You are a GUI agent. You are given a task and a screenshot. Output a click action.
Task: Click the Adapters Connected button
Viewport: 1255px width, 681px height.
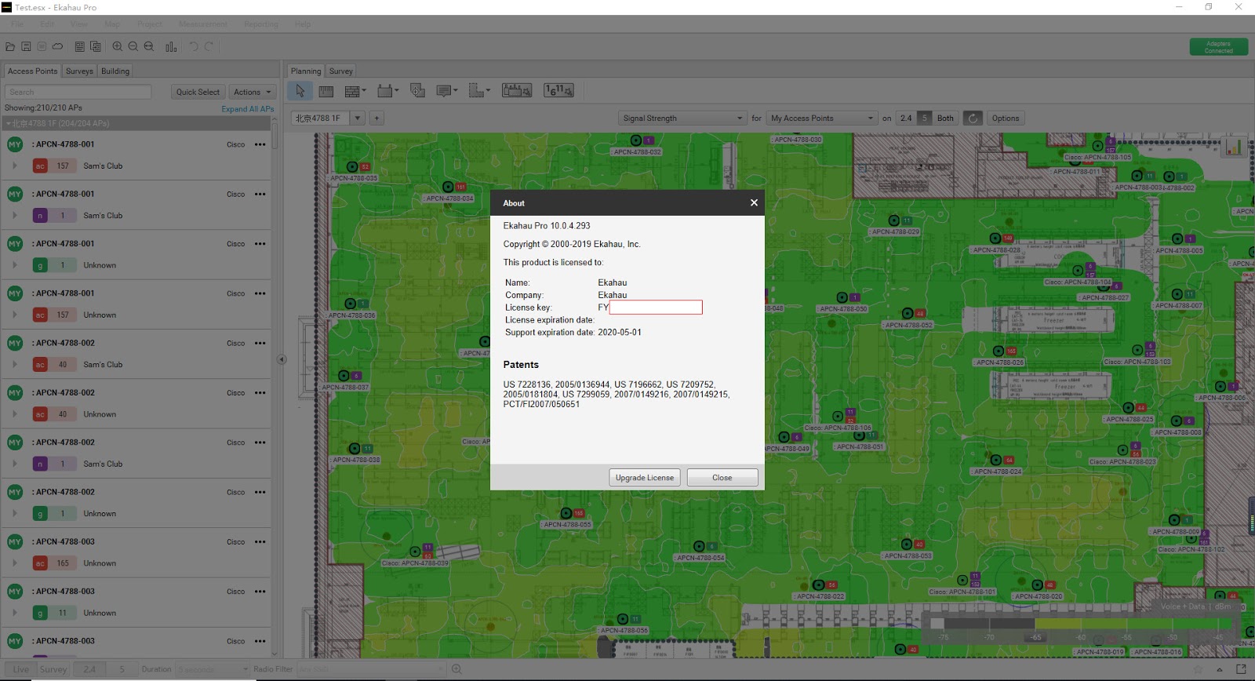click(1218, 47)
